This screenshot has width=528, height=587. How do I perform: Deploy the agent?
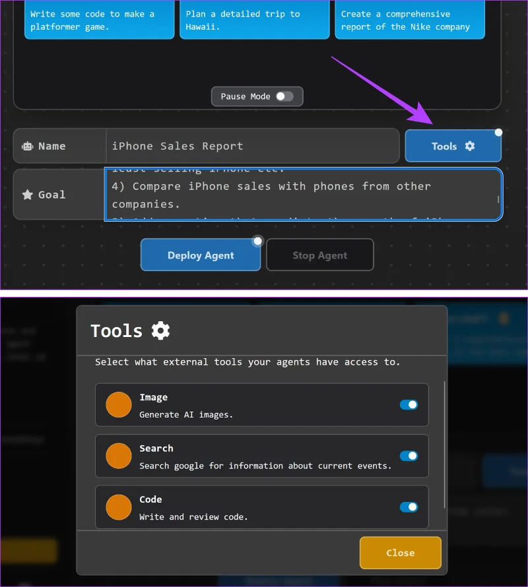(201, 255)
